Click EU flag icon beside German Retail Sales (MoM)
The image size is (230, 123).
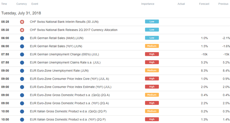click(x=22, y=38)
